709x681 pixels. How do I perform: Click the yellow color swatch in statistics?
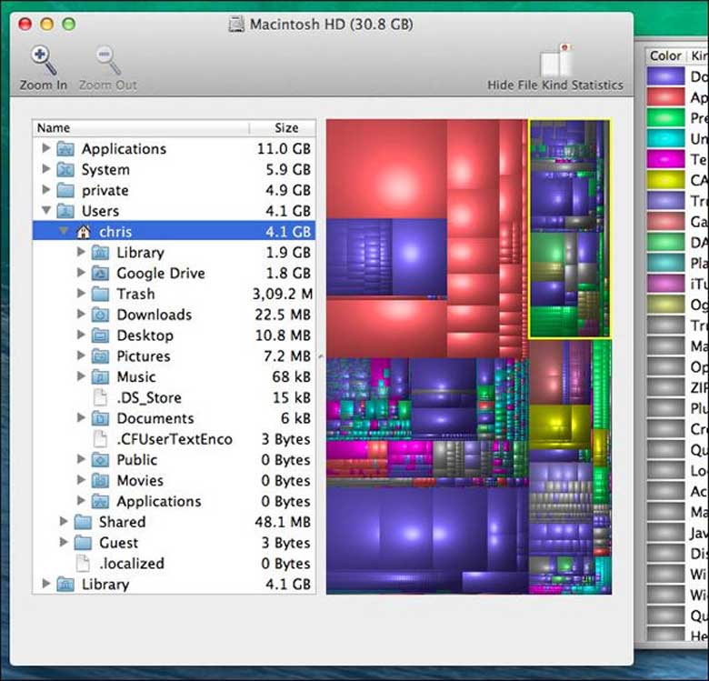[665, 180]
